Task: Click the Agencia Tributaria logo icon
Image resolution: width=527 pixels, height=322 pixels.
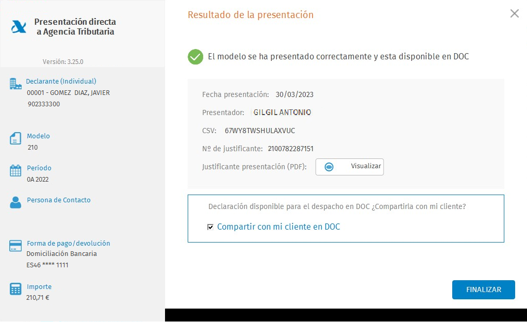Action: point(19,27)
